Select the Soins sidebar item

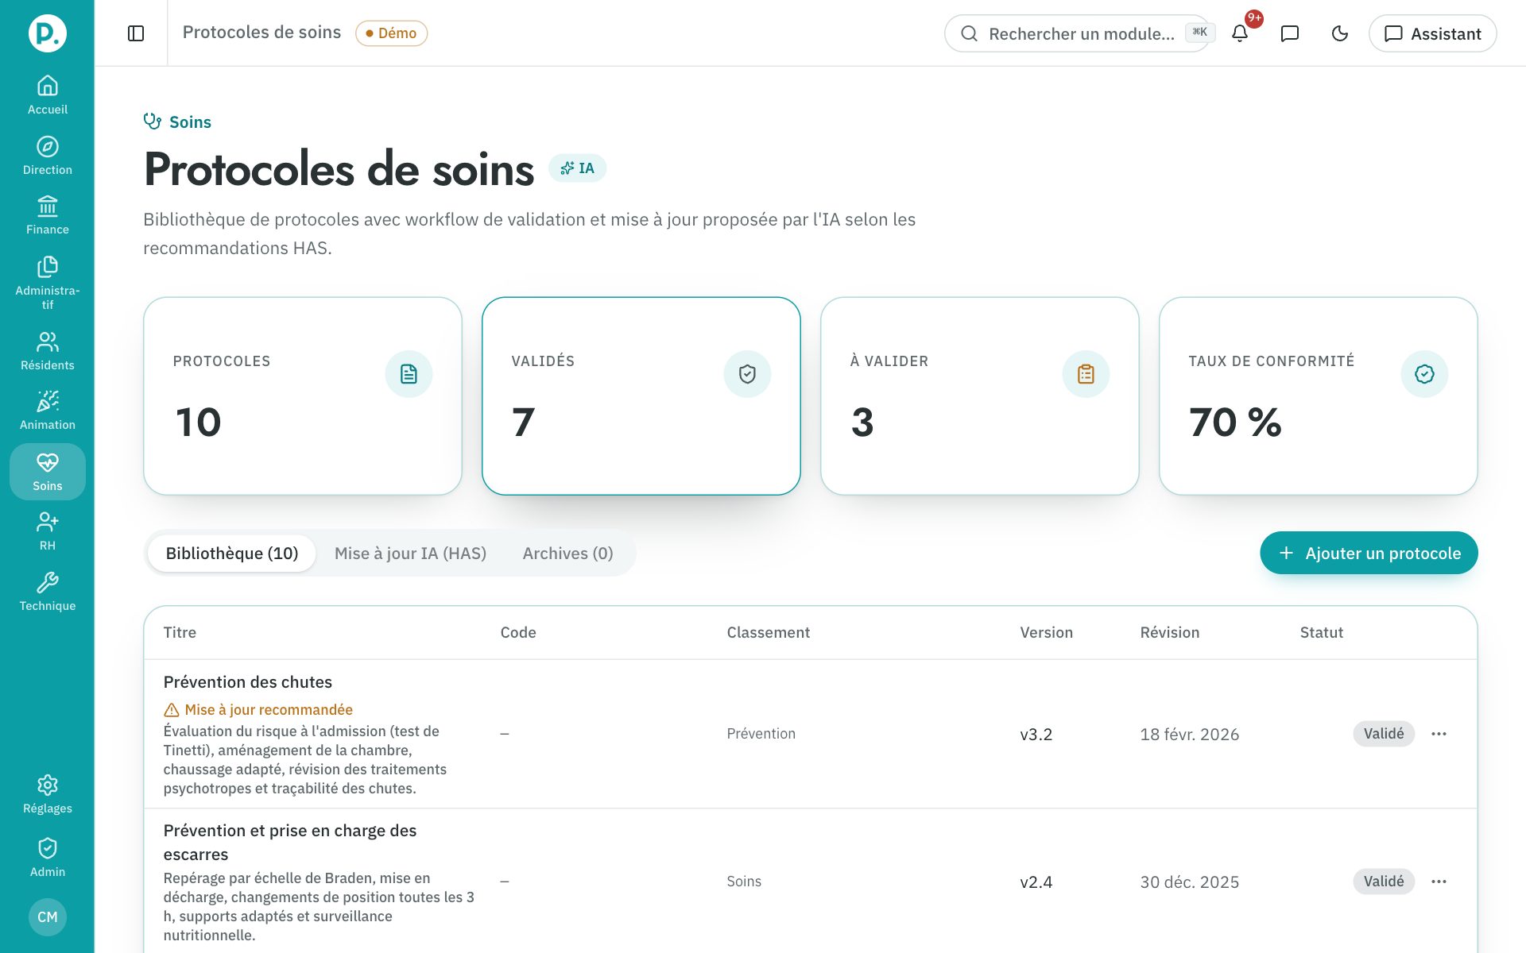pyautogui.click(x=47, y=472)
